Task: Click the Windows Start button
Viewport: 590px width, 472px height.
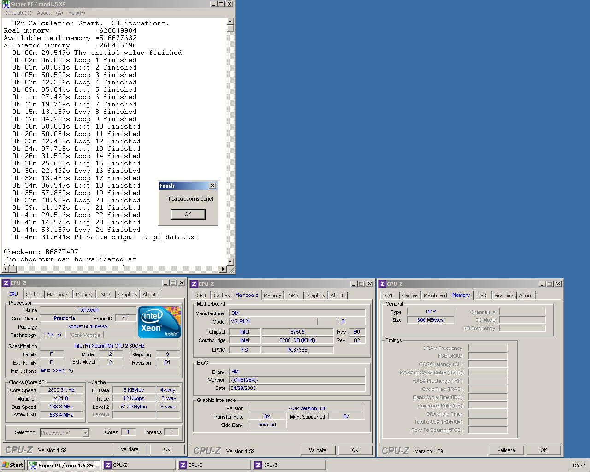Action: click(12, 465)
